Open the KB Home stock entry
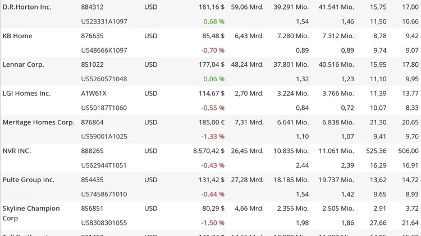Image resolution: width=421 pixels, height=236 pixels. [x=17, y=36]
